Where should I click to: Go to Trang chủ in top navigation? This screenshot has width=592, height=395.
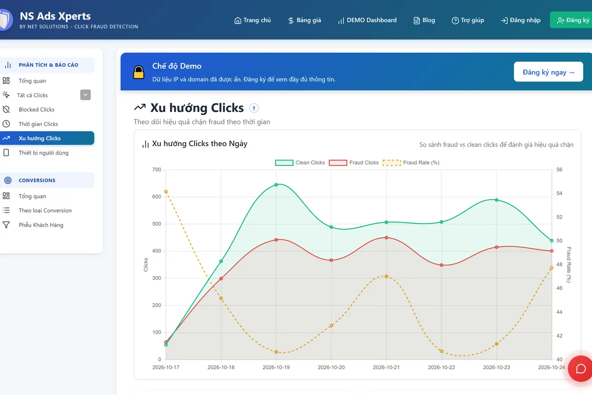[x=253, y=20]
